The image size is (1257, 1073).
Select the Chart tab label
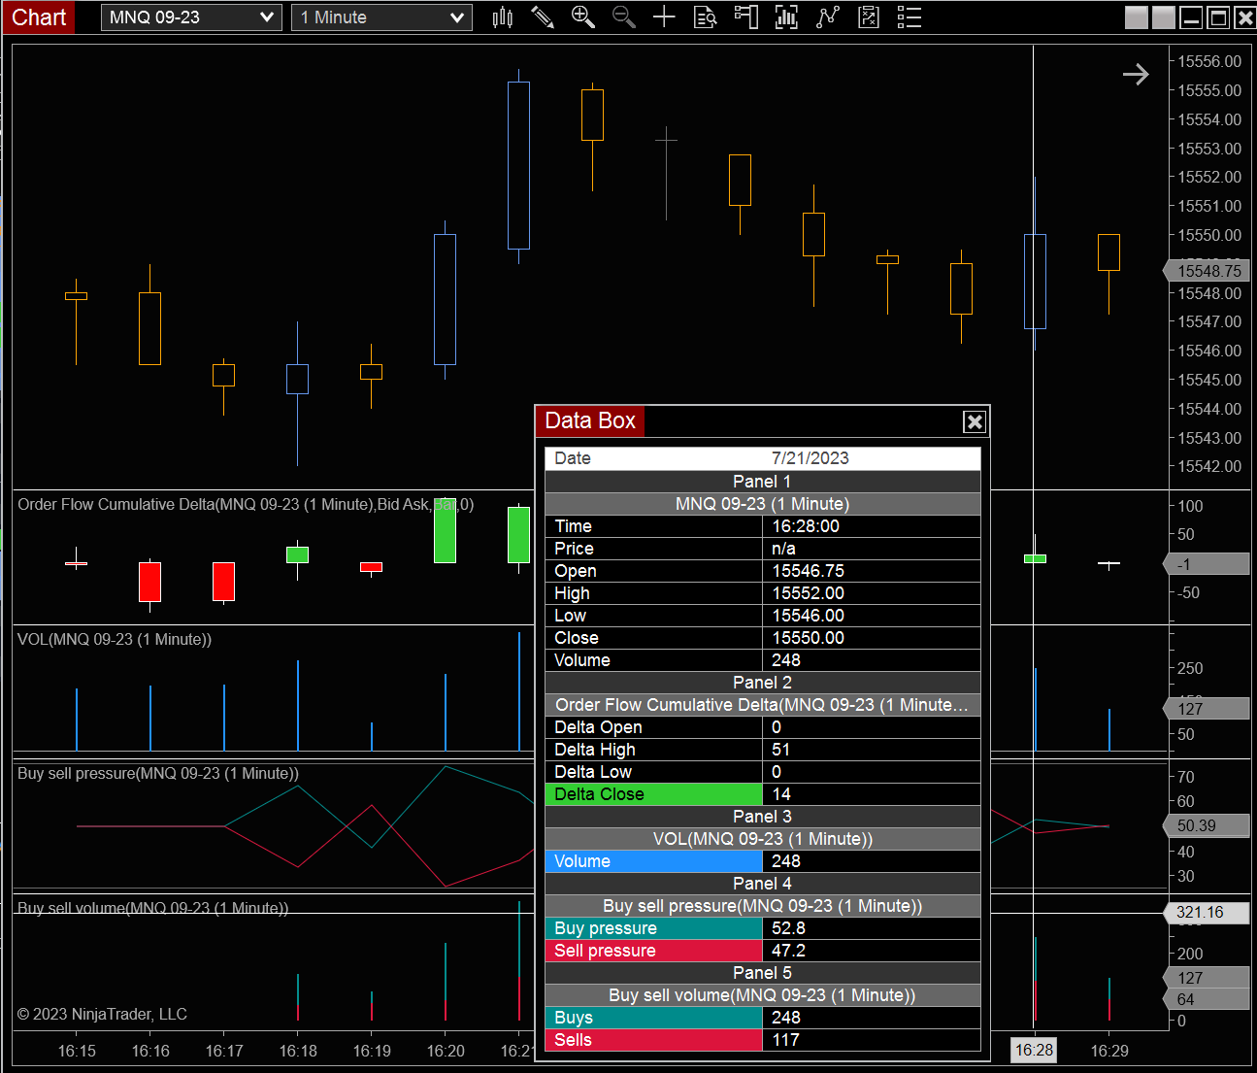click(38, 17)
